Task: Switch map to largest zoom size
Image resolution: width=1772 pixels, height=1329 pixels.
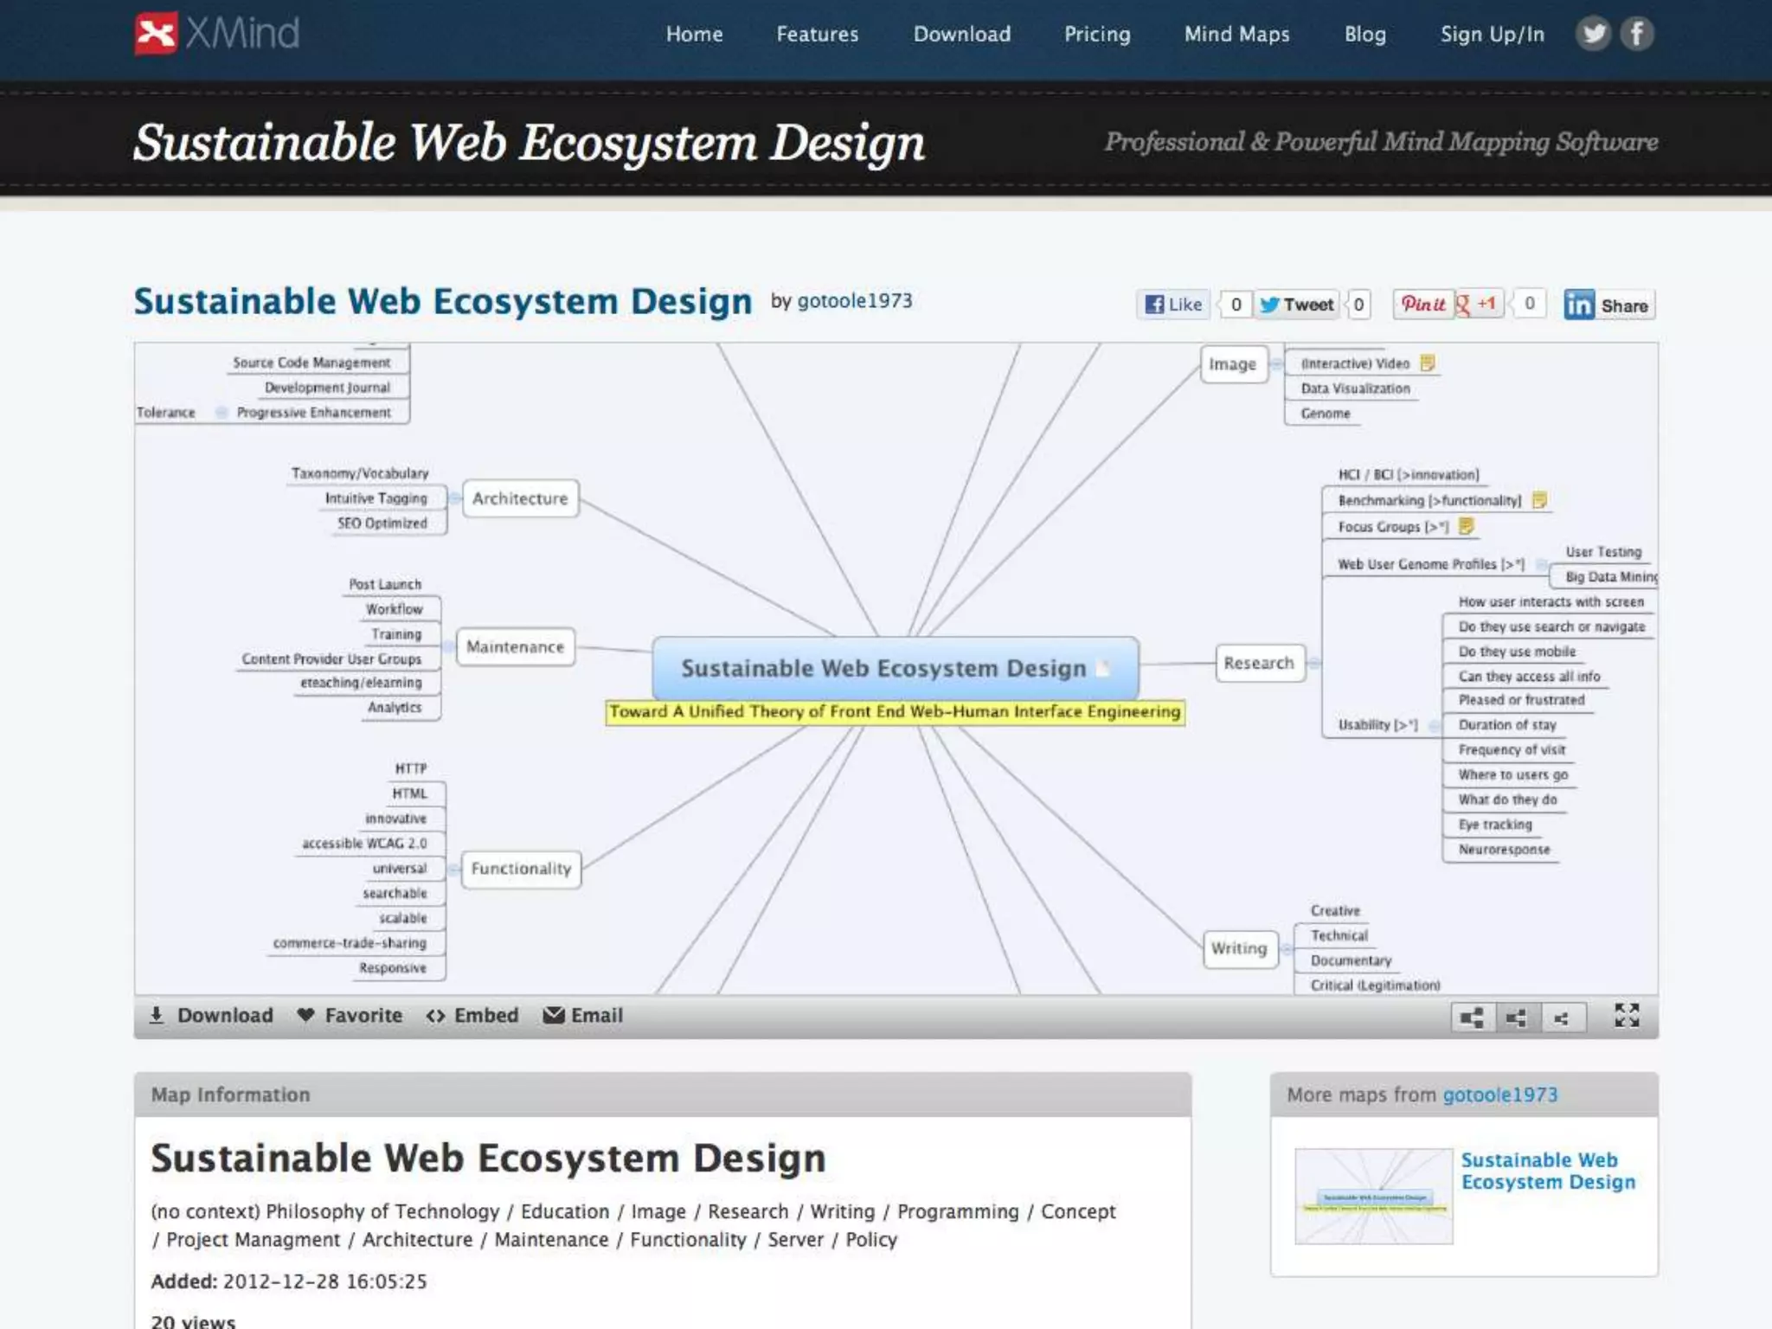Action: tap(1472, 1018)
